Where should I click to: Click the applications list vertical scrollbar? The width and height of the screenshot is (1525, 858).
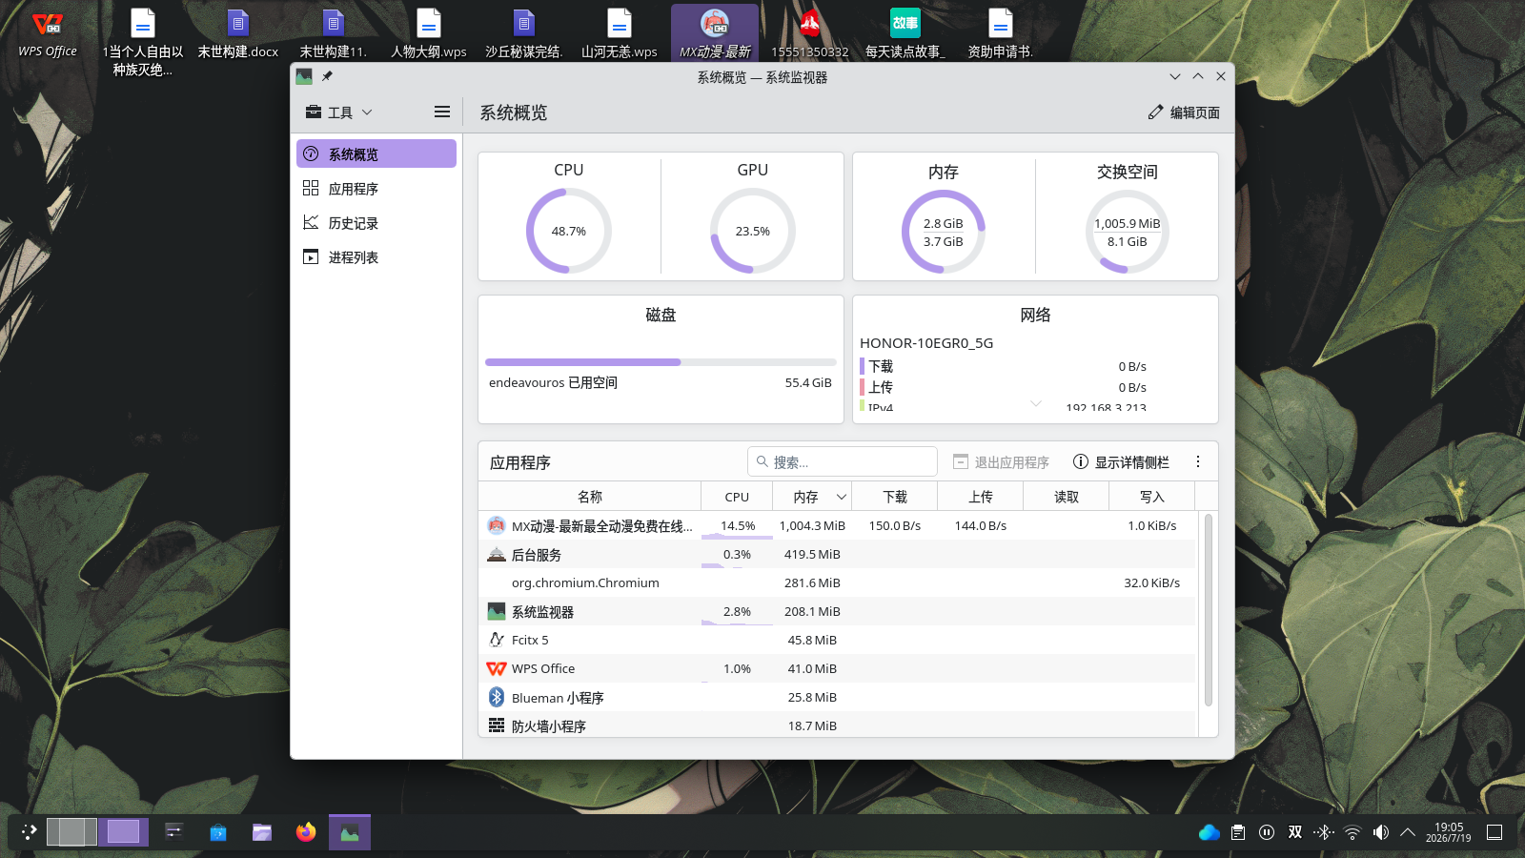pyautogui.click(x=1208, y=610)
